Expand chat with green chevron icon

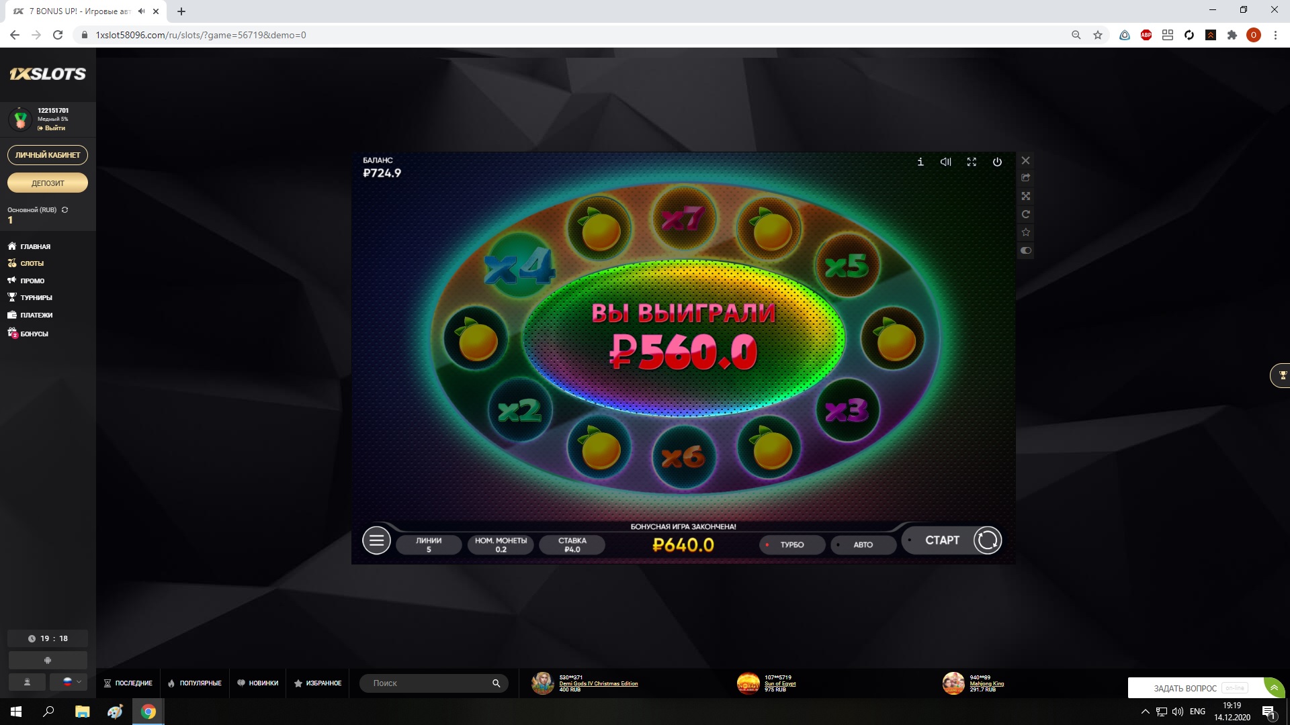[x=1275, y=688]
